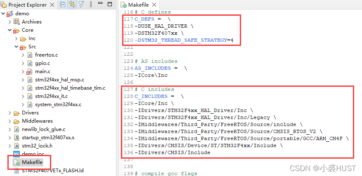Image resolution: width=362 pixels, height=176 pixels.
Task: Click the startup_stm32f407xx.s assembly file icon
Action: pos(17,138)
